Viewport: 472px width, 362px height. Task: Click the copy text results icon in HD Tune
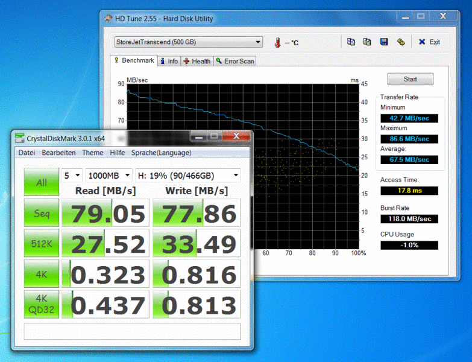[x=351, y=42]
